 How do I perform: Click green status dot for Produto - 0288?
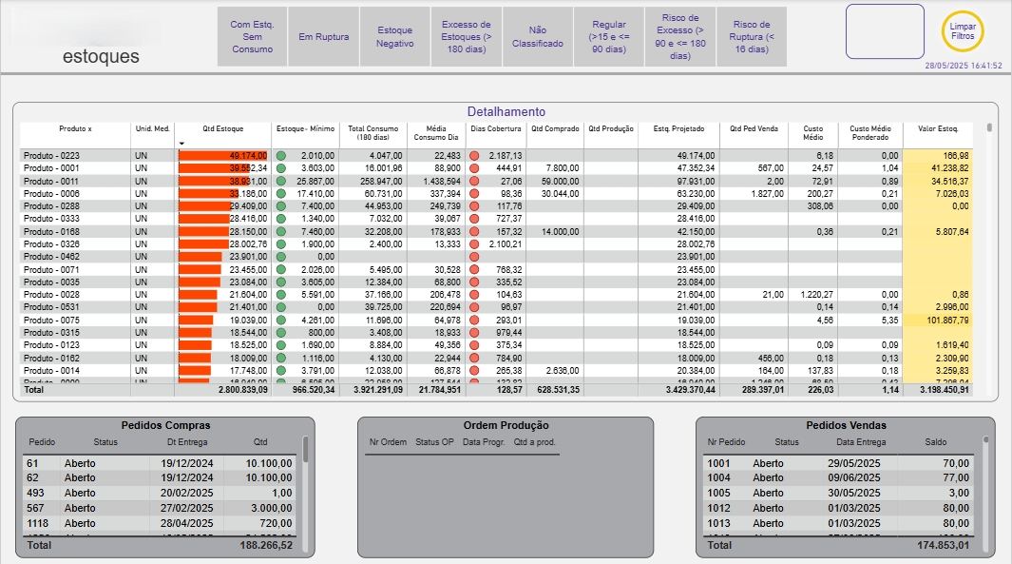click(280, 206)
